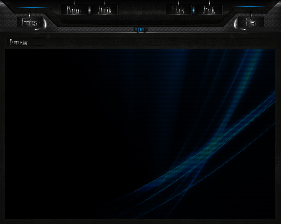Click striped divider between Kalın and İtalik
Image resolution: width=281 pixels, height=224 pixels.
(x=89, y=10)
